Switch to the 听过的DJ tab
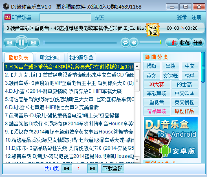207x177 pixels. (50, 57)
